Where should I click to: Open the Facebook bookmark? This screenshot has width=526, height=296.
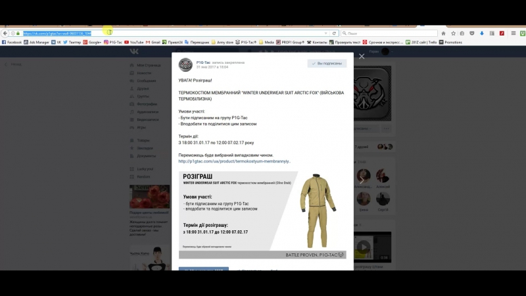coord(12,42)
